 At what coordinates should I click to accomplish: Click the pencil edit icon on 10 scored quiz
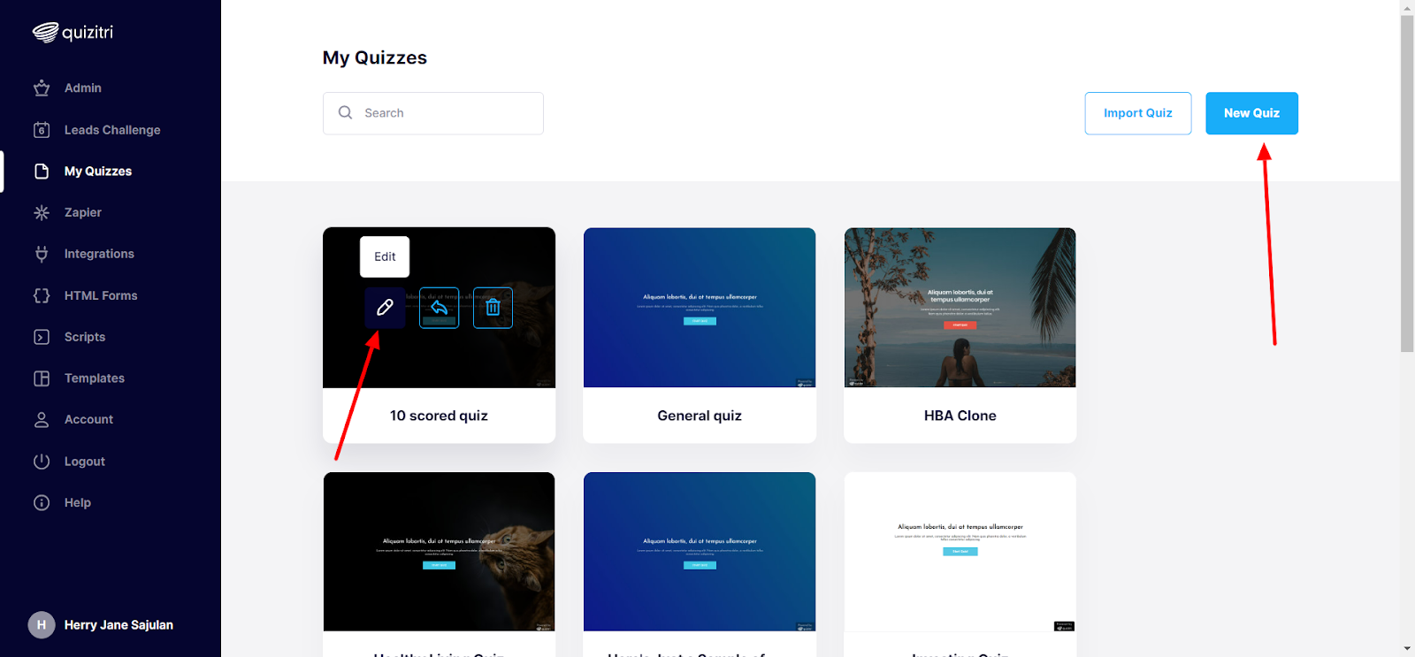385,308
